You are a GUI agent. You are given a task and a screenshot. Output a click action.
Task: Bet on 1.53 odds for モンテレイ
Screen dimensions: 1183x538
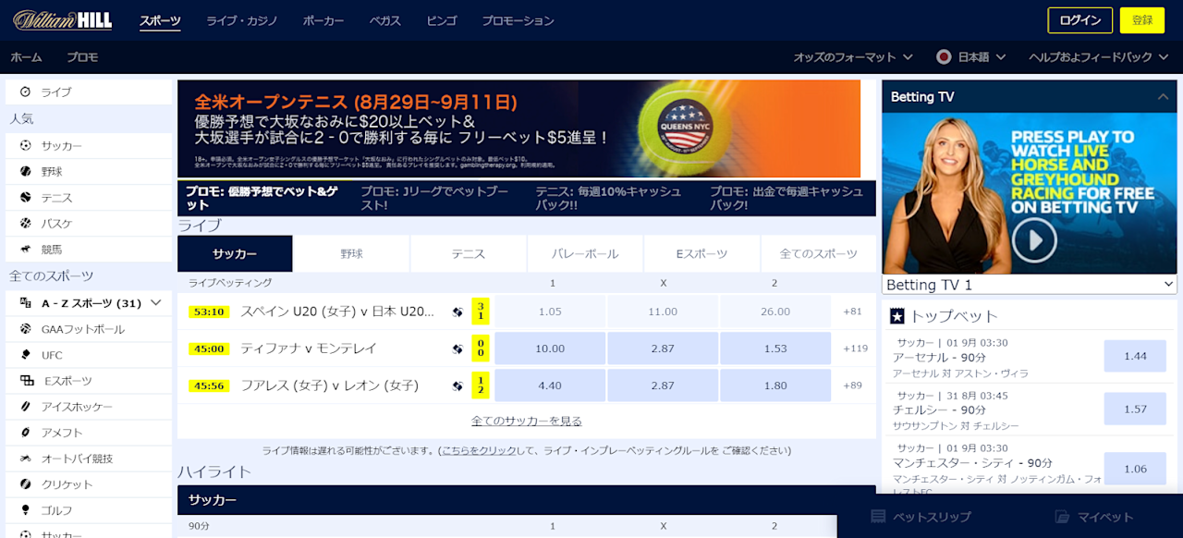(775, 348)
